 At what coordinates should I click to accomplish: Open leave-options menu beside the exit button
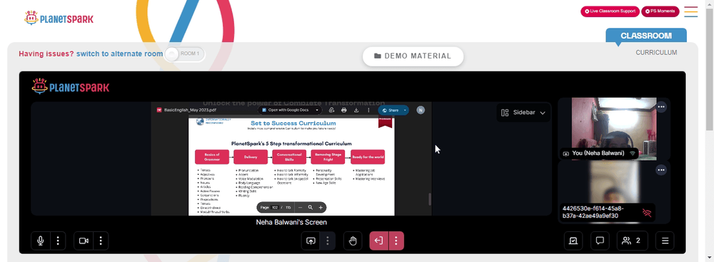pyautogui.click(x=396, y=241)
